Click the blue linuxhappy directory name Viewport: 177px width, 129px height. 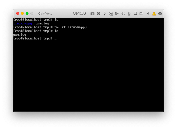[22, 24]
